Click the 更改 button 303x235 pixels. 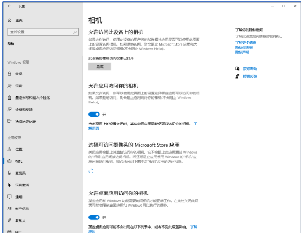(x=100, y=66)
